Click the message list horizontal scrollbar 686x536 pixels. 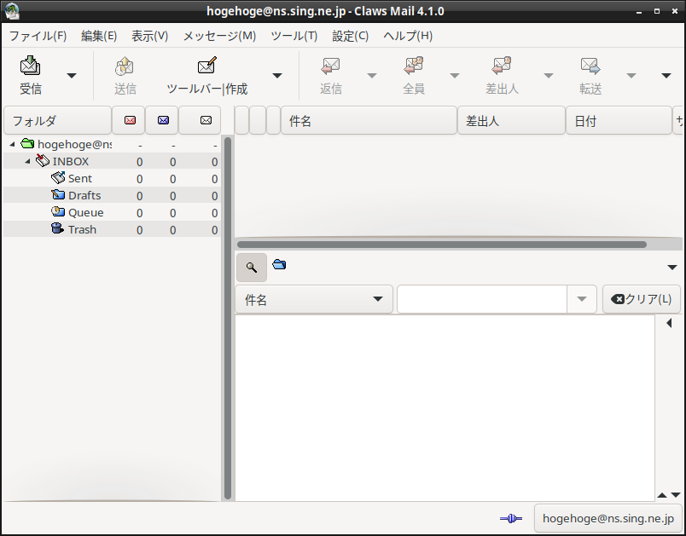tap(442, 245)
